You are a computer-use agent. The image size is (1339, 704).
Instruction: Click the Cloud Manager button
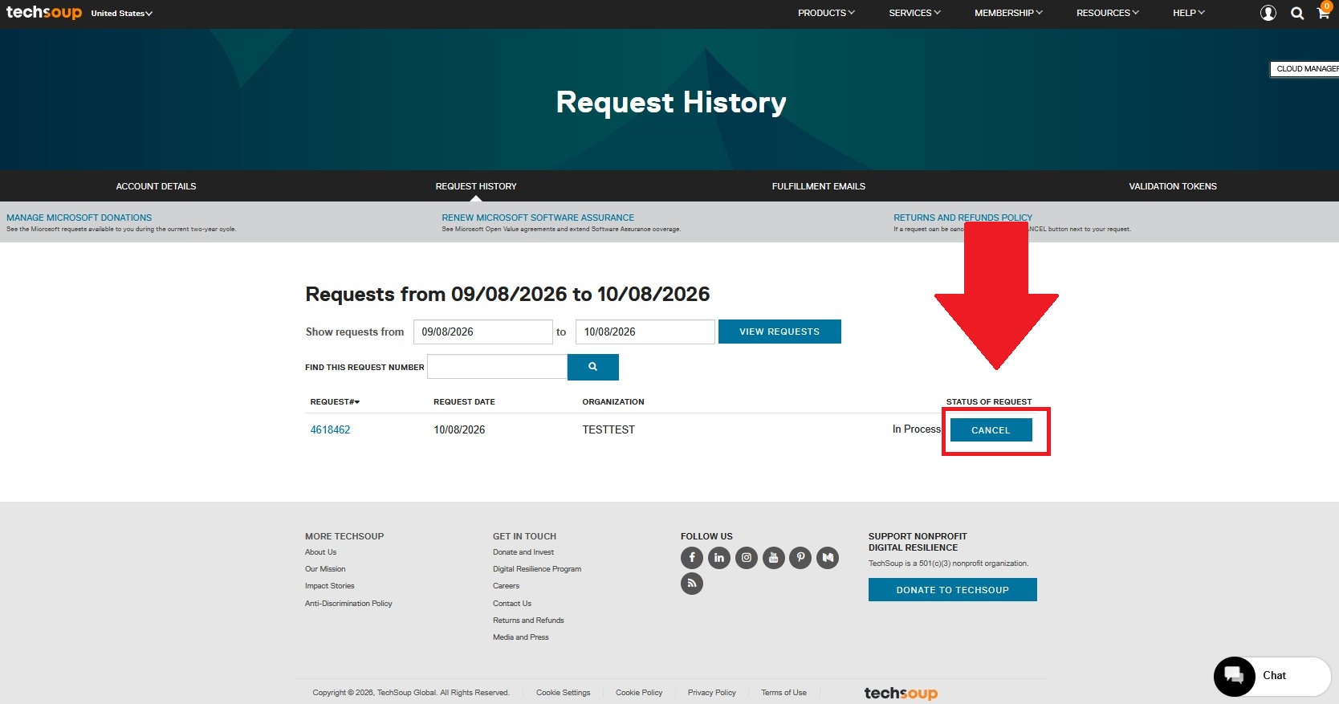click(1305, 69)
